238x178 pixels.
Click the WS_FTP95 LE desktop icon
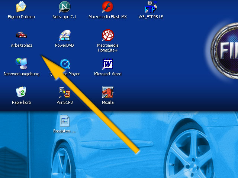(x=151, y=6)
